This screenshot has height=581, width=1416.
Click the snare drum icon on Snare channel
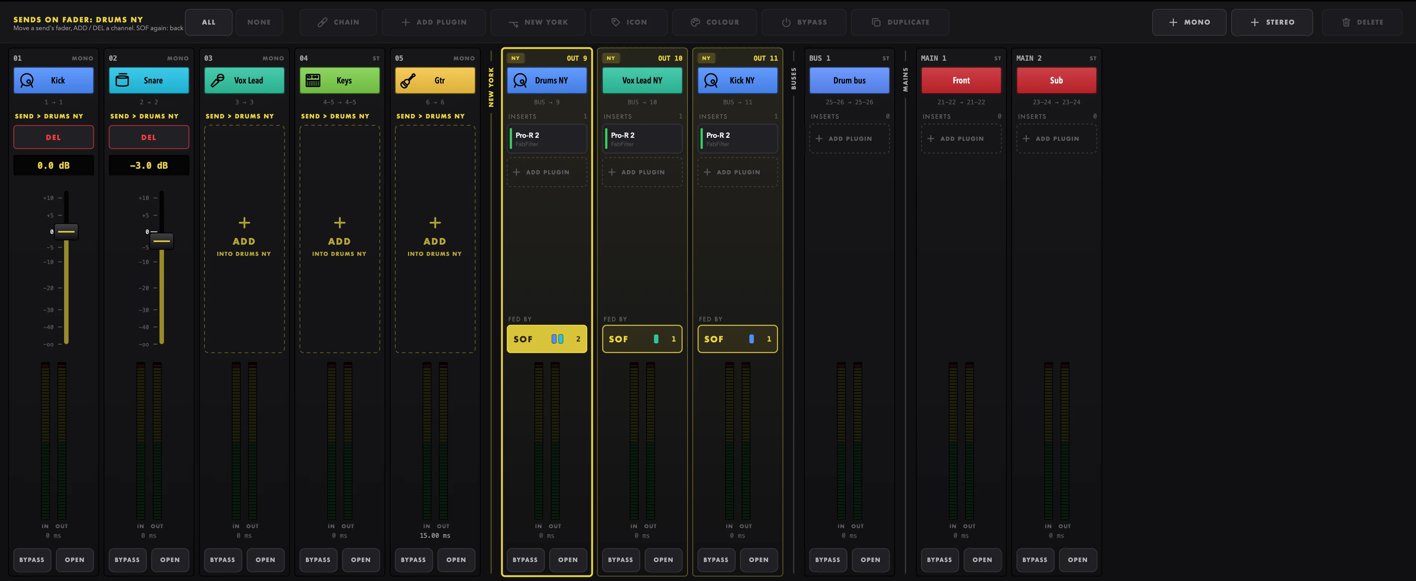[122, 81]
